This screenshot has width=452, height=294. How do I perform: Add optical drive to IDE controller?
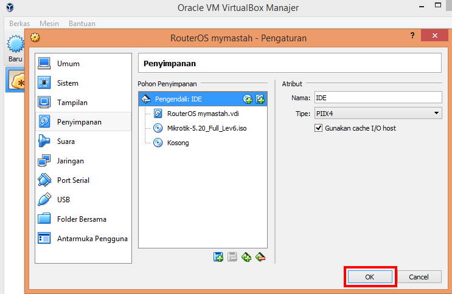248,99
